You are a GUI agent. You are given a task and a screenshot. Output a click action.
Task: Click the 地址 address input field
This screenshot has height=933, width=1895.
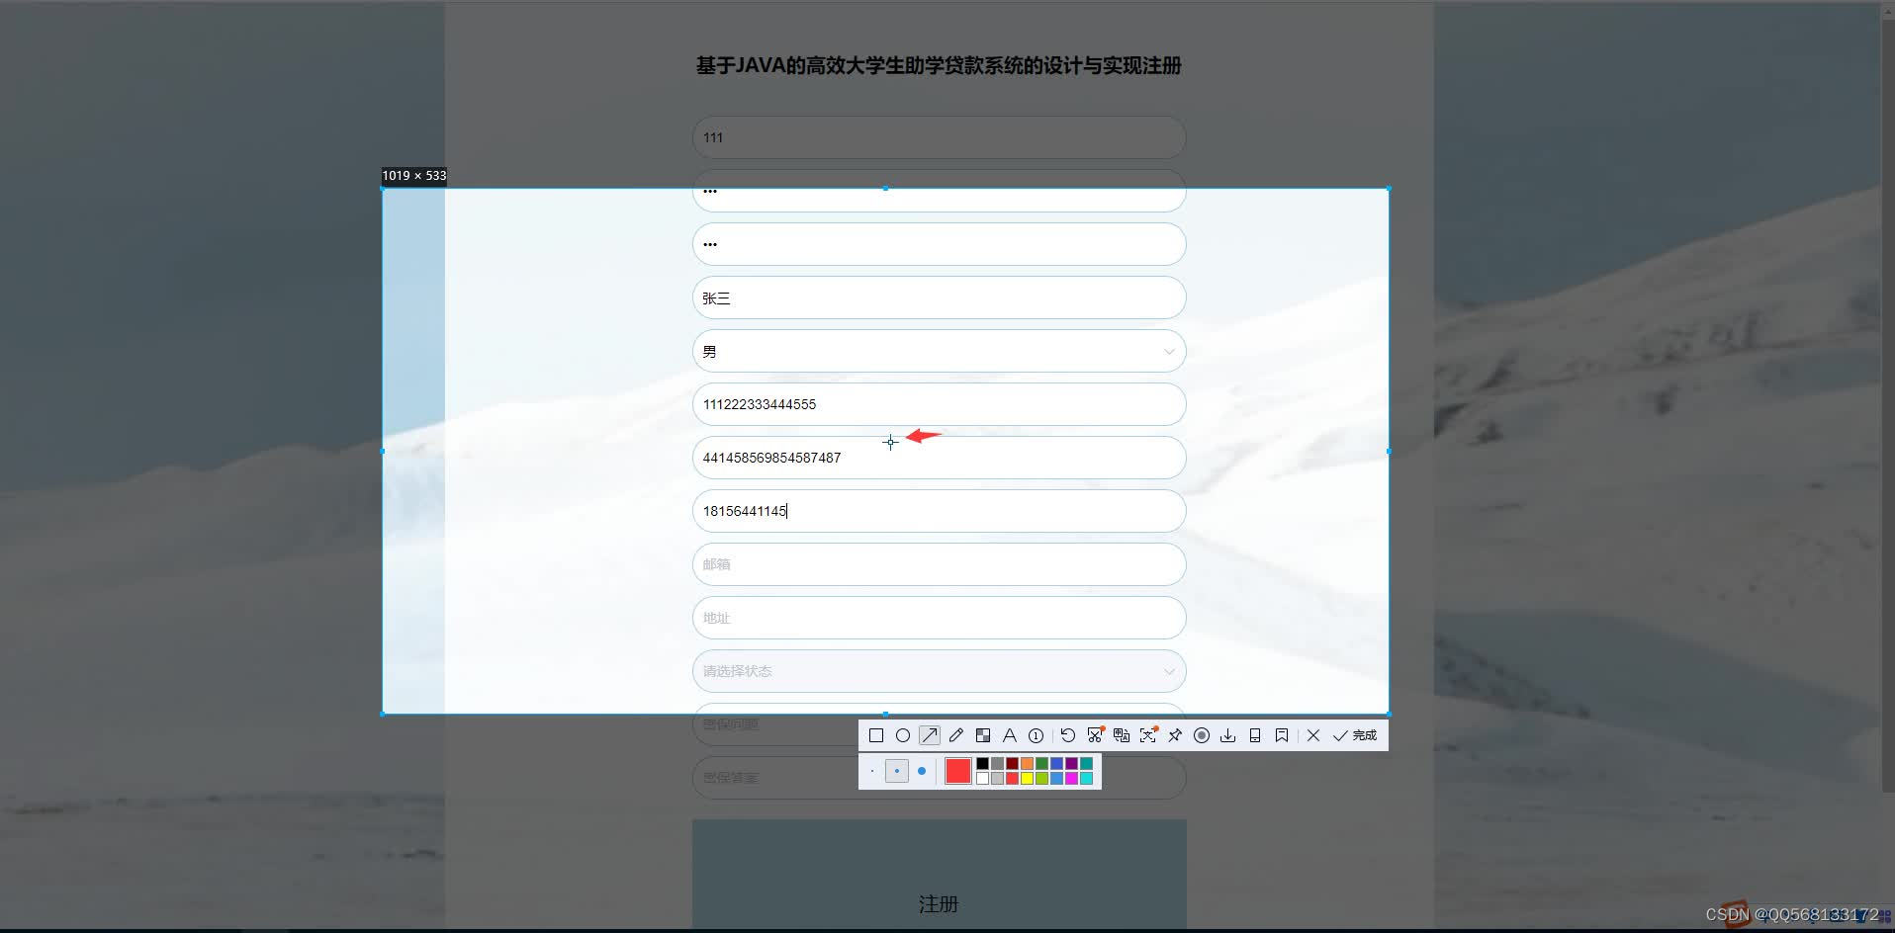point(940,618)
